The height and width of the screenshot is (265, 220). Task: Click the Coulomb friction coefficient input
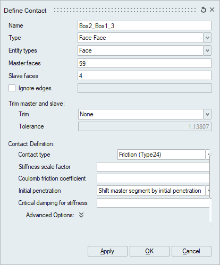click(x=153, y=178)
